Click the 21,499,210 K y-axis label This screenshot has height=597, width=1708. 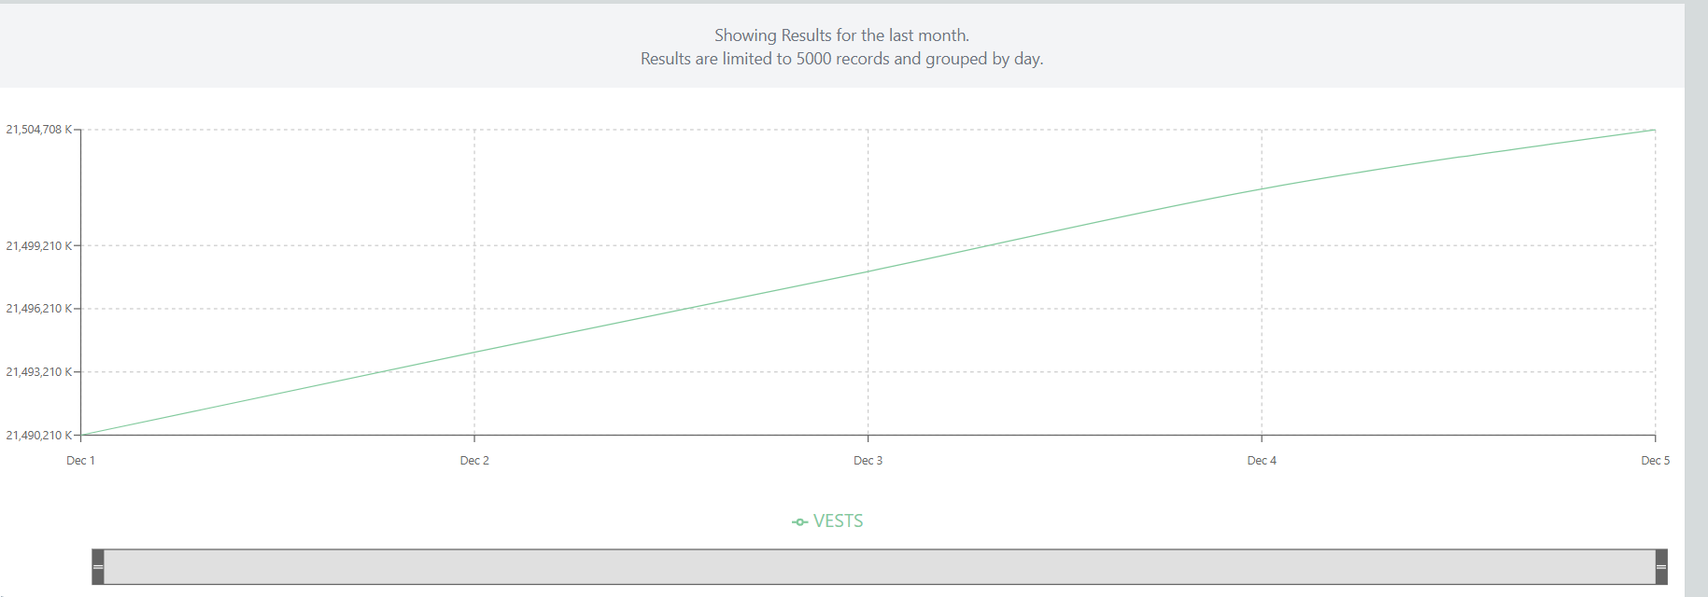(x=39, y=246)
